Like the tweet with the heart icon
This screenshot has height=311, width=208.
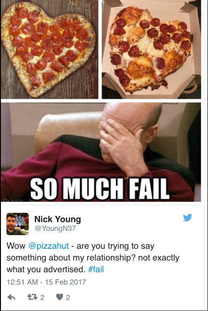59,297
